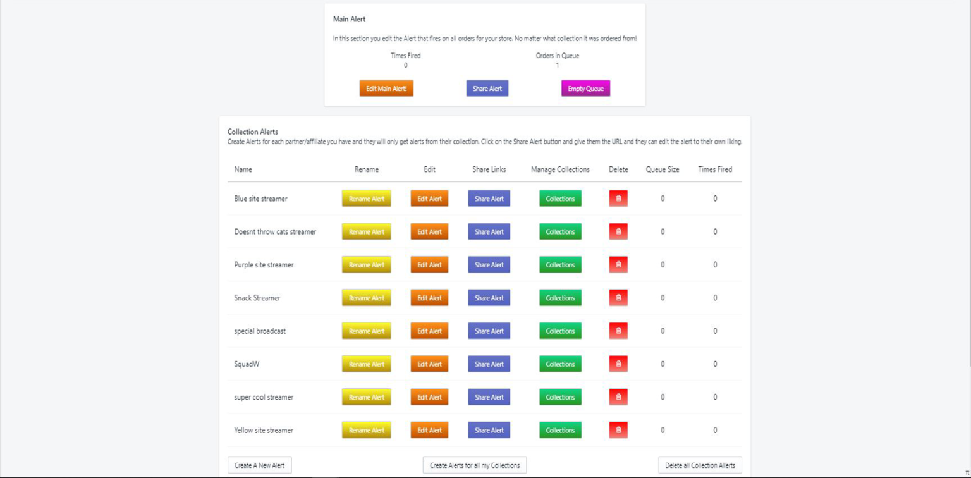The height and width of the screenshot is (478, 971).
Task: Share the Yellow site streamer alert
Action: point(489,430)
